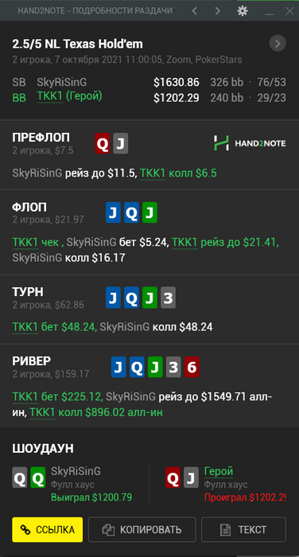Viewport: 299px width, 557px height.
Task: Click the red Q hole card in preflop
Action: tap(103, 144)
